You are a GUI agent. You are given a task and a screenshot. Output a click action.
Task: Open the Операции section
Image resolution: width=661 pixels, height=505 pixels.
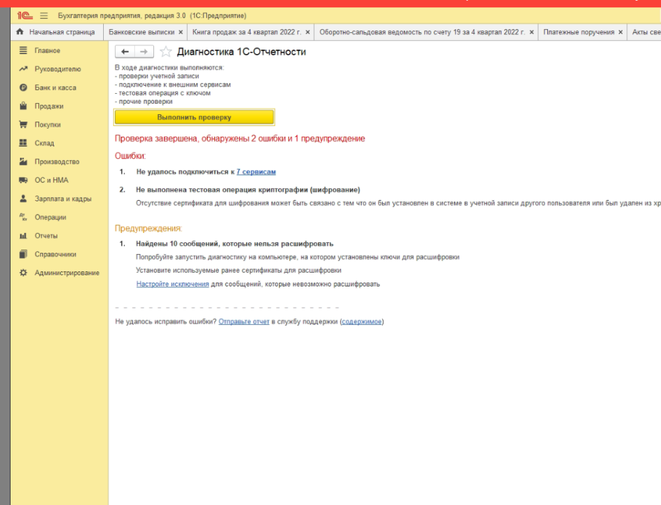(x=50, y=217)
